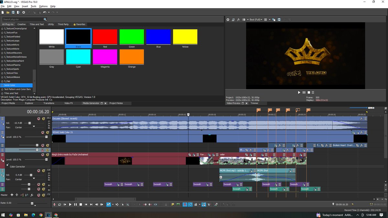Click the playback Rate slider handle
Image resolution: width=388 pixels, height=218 pixels.
[x=32, y=203]
